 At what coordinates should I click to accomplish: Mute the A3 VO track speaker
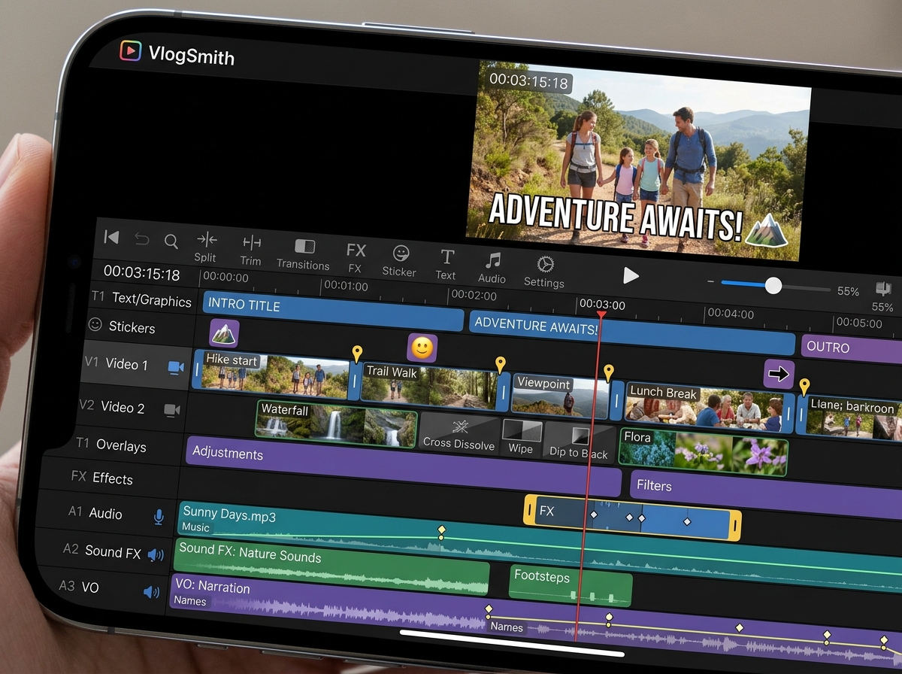pyautogui.click(x=151, y=592)
